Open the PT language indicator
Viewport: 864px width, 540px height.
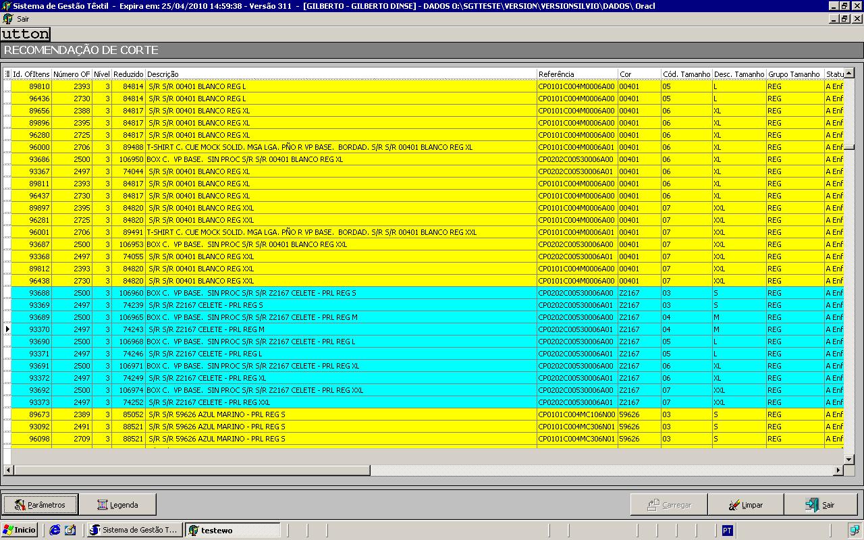pos(727,531)
